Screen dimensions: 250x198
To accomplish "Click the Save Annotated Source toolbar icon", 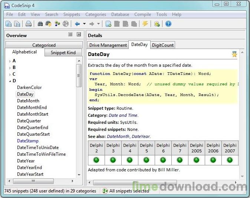I will [x=9, y=24].
